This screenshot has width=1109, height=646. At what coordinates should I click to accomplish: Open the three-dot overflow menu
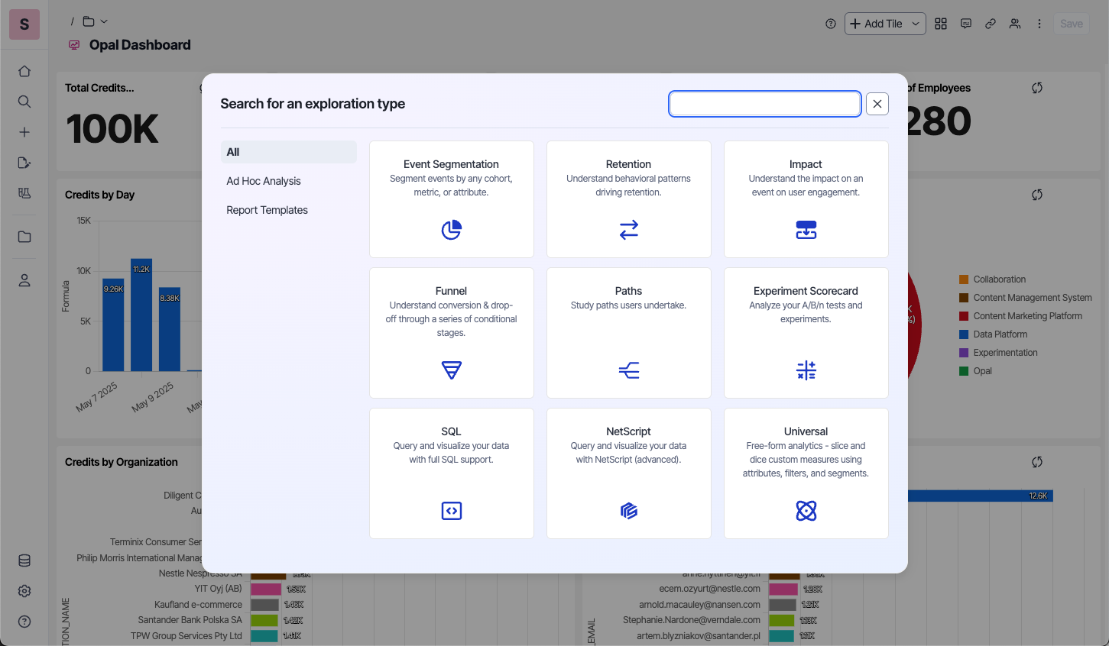[1039, 24]
